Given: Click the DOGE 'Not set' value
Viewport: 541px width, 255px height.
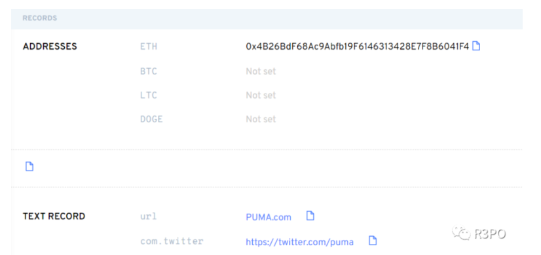Looking at the screenshot, I should tap(261, 119).
